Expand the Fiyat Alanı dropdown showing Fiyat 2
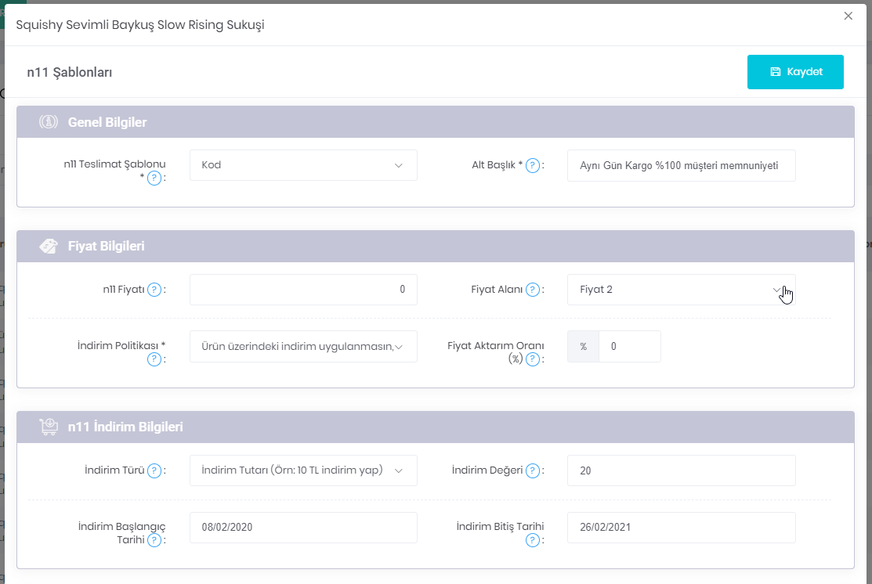Viewport: 872px width, 584px height. point(681,290)
